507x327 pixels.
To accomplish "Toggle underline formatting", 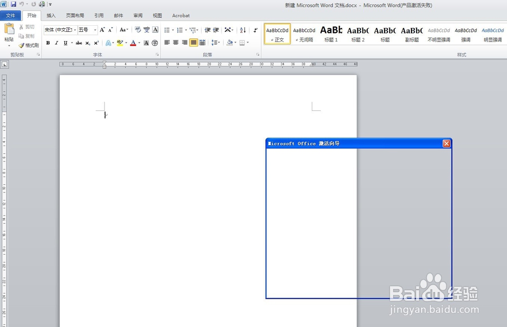I will pos(65,43).
